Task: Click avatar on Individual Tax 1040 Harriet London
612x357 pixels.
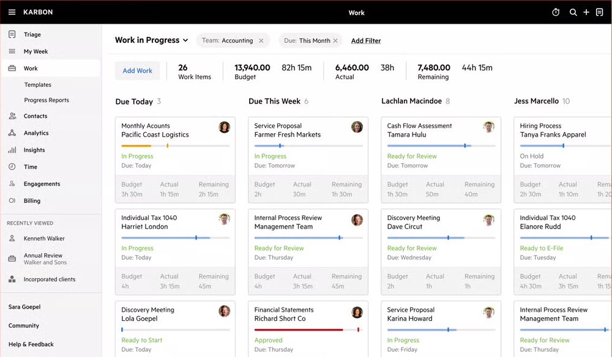Action: pyautogui.click(x=224, y=219)
